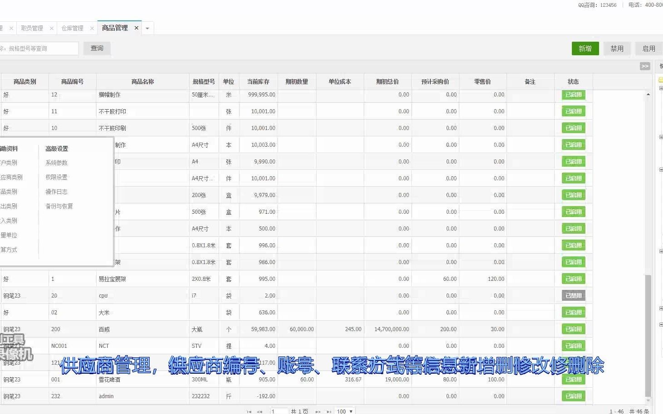Screen dimensions: 663x414
Task: Toggle 已禁用 status for cpu row
Action: tap(573, 295)
